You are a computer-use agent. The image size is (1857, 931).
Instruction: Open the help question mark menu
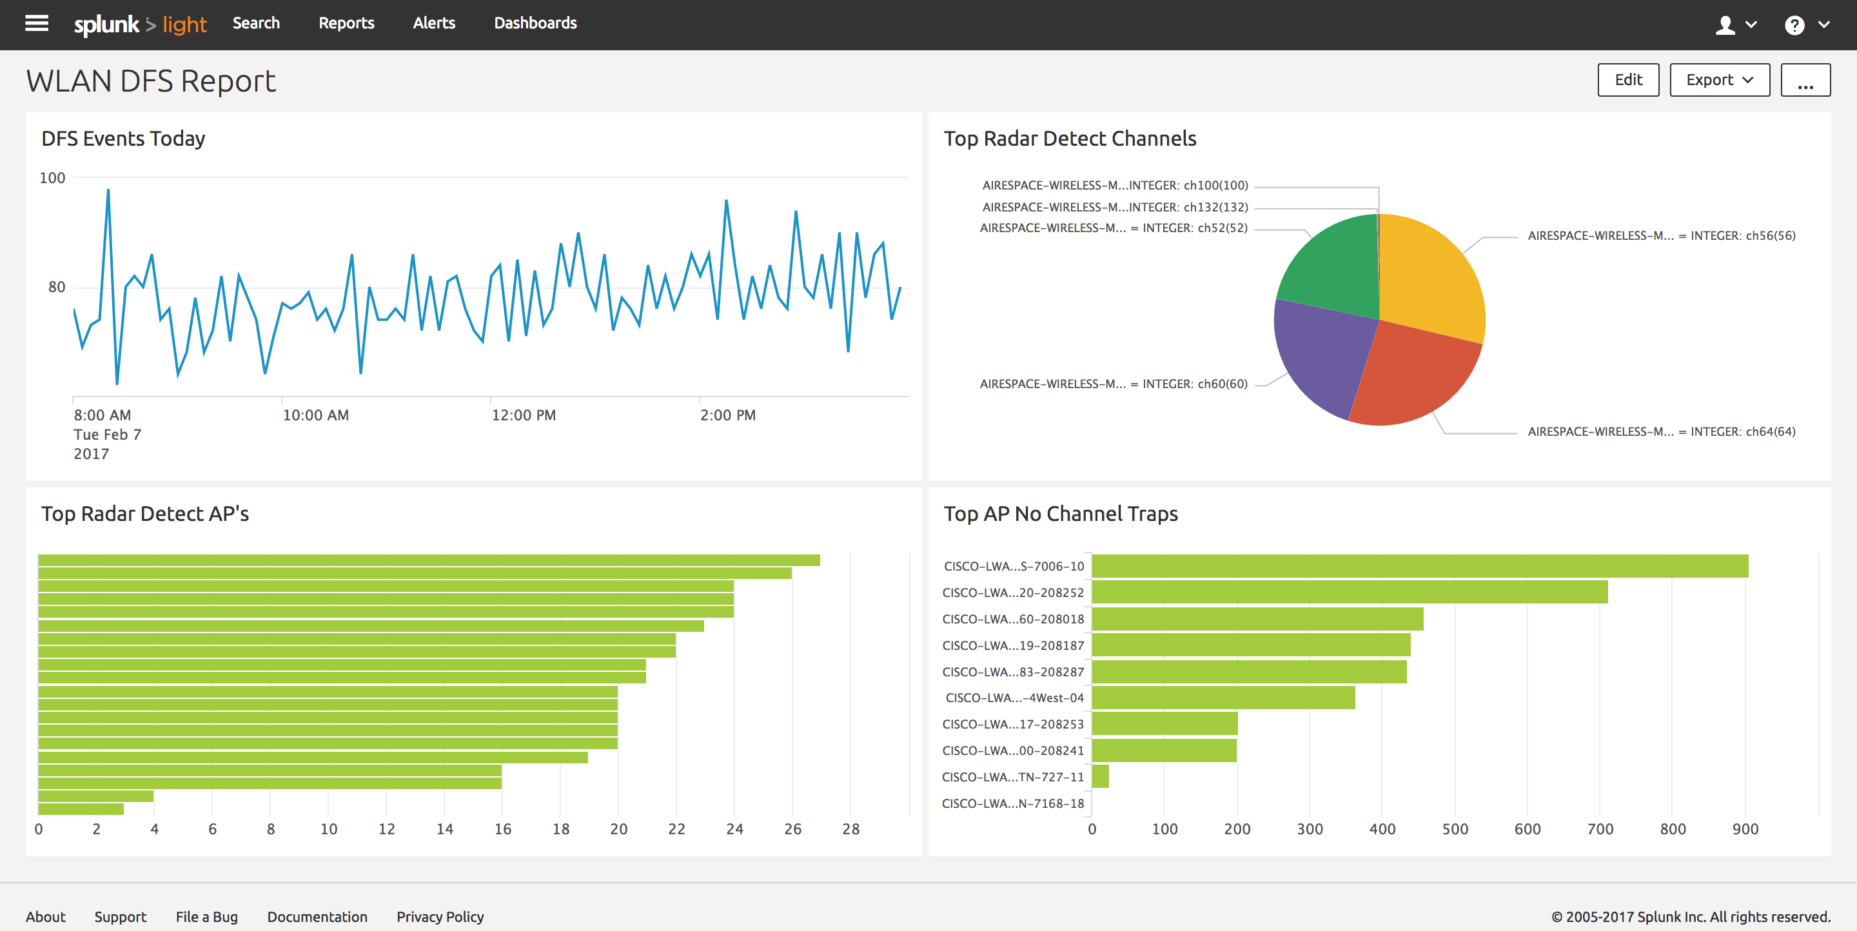click(1794, 25)
